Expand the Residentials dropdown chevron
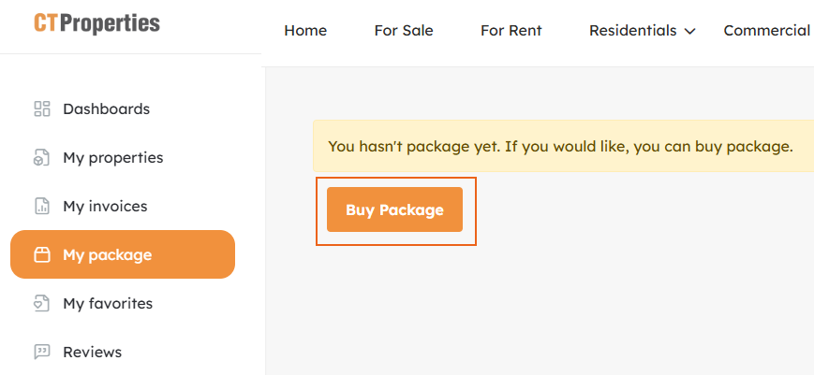The height and width of the screenshot is (375, 814). coord(690,32)
